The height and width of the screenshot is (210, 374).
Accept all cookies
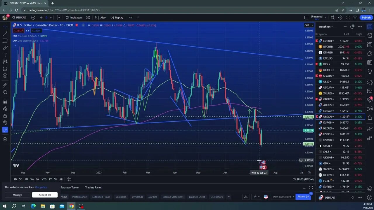(x=45, y=195)
